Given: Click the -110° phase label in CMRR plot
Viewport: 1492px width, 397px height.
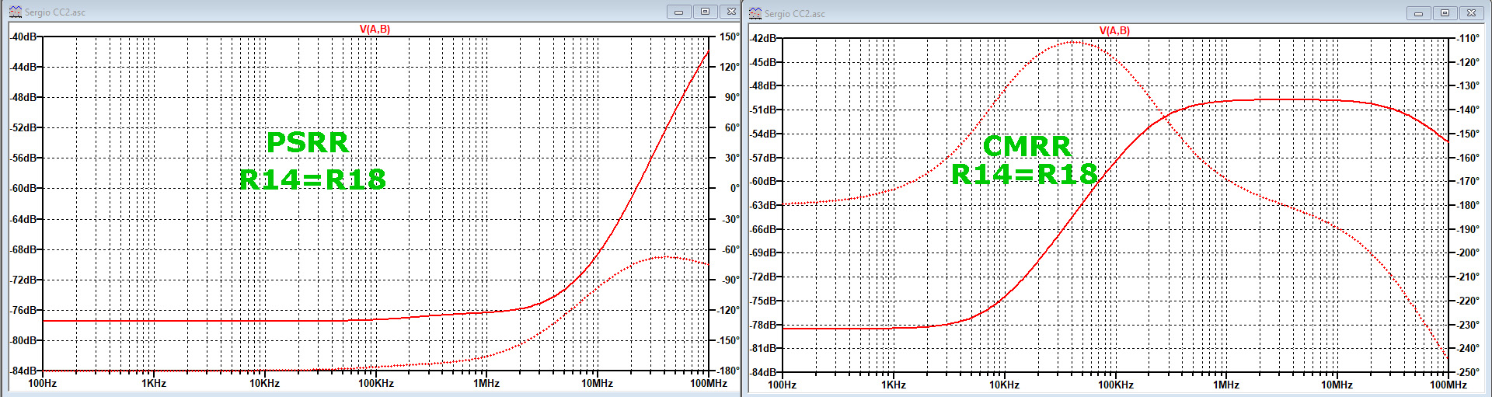Looking at the screenshot, I should pos(1467,38).
